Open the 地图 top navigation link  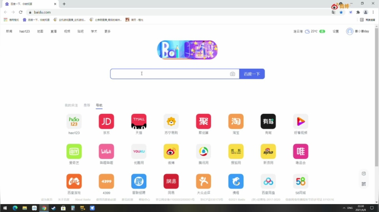[x=40, y=31]
